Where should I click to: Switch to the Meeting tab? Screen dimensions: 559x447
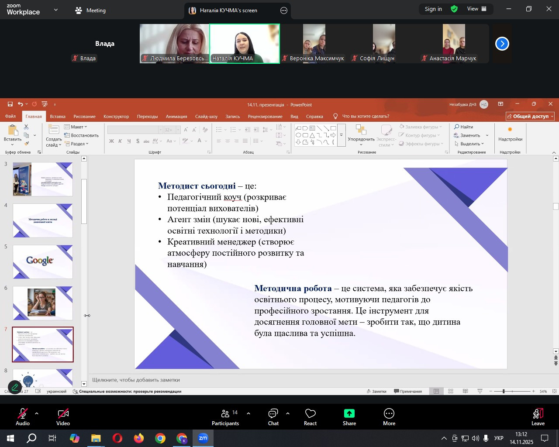pos(91,10)
